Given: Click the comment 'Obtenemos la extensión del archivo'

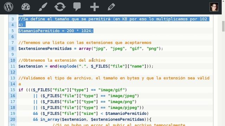Looking at the screenshot, I should click(x=62, y=60).
